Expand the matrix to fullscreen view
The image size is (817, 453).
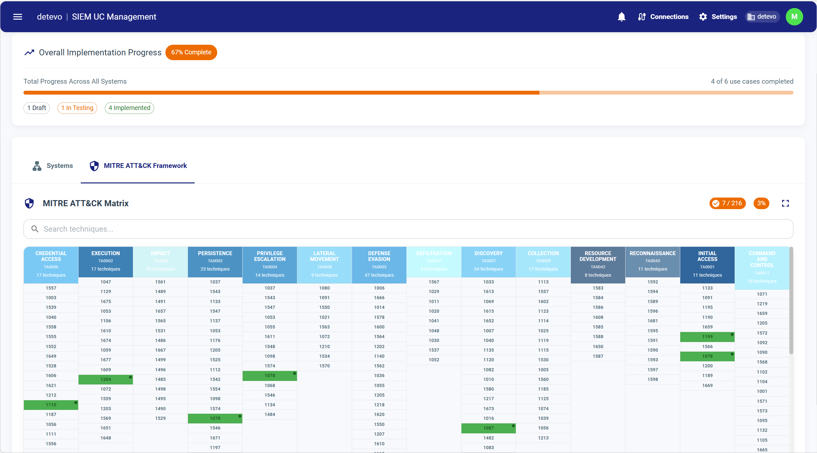pos(785,203)
